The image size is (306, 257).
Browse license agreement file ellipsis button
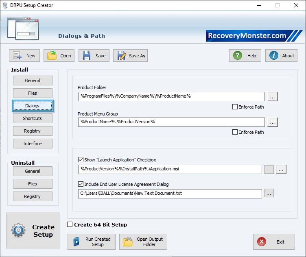tap(269, 193)
